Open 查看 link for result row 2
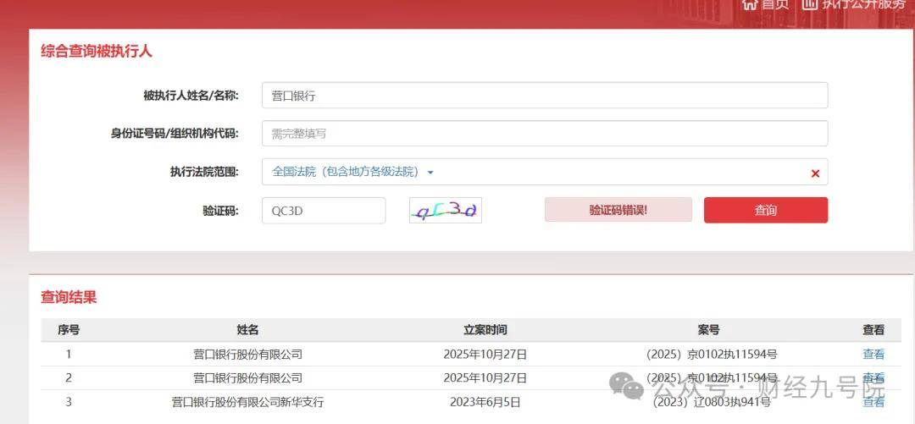915x424 pixels. [x=873, y=377]
